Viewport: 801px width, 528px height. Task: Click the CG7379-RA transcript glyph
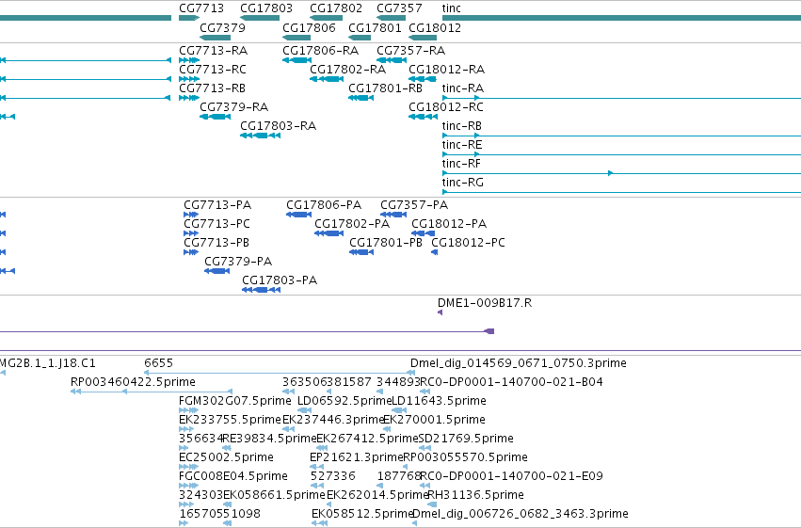tap(216, 117)
